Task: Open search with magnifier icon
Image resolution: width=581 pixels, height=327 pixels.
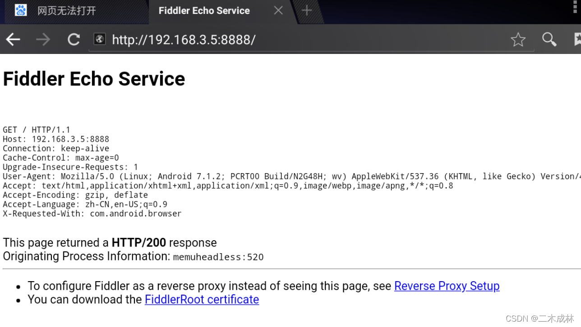Action: tap(549, 40)
